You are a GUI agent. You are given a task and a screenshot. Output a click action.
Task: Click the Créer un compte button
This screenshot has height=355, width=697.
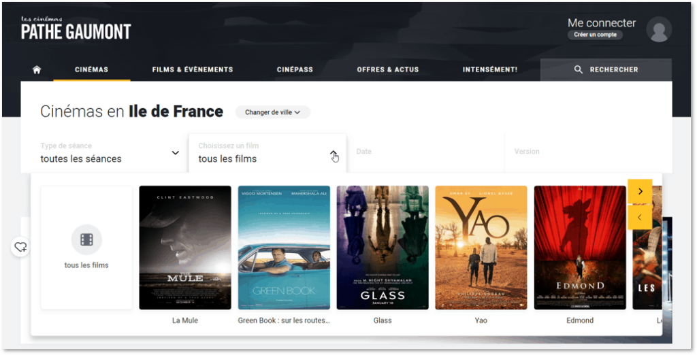click(595, 35)
